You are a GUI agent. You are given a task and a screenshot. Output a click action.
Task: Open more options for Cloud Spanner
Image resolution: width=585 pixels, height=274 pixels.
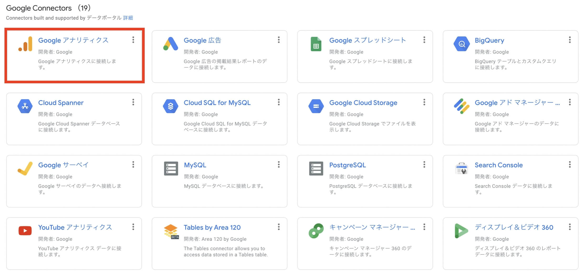[x=133, y=102]
